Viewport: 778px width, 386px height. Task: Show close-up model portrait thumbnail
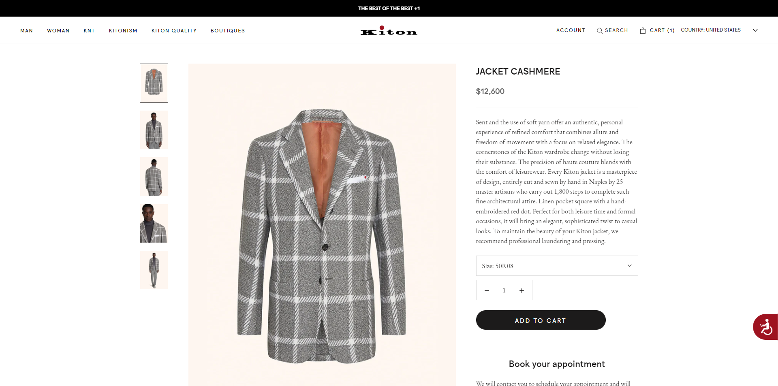click(154, 223)
